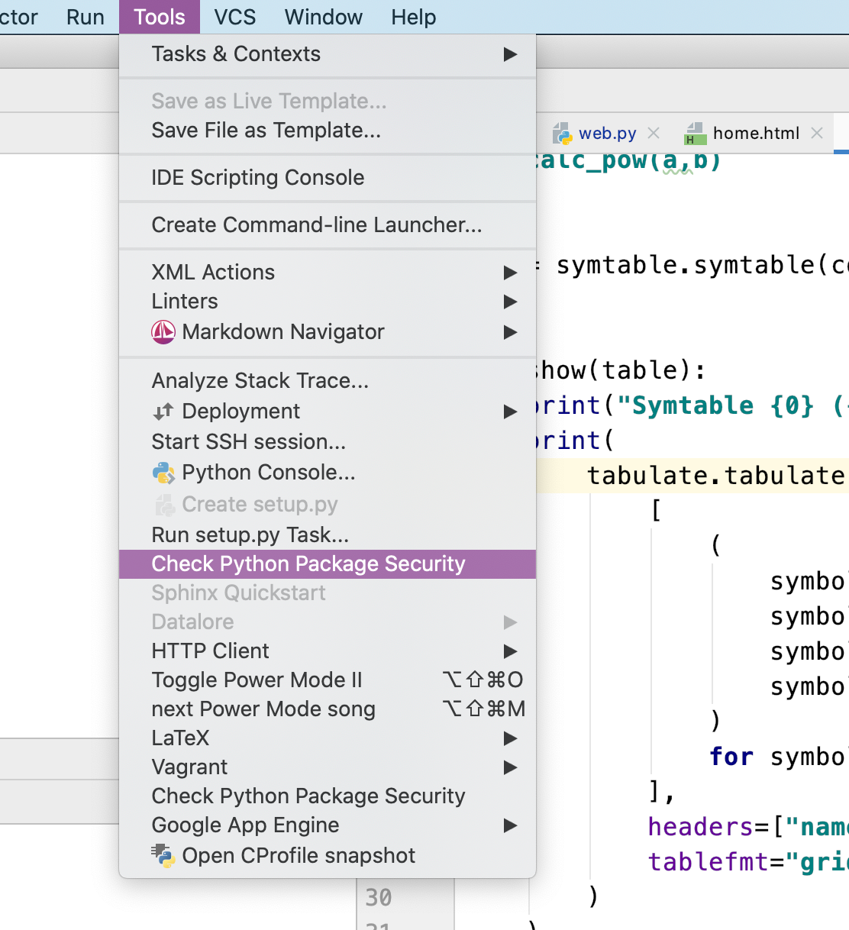Switch to the web.py editor tab

607,134
